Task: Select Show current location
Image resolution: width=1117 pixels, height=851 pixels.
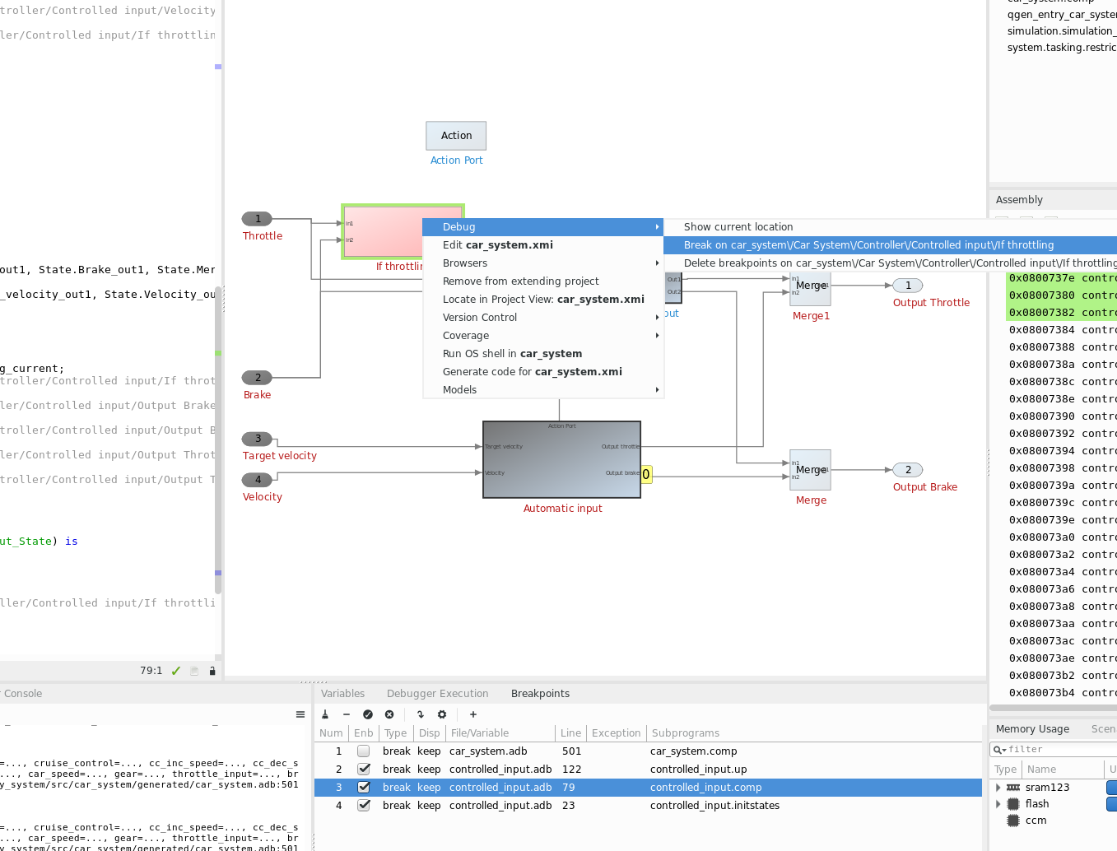Action: (x=890, y=227)
